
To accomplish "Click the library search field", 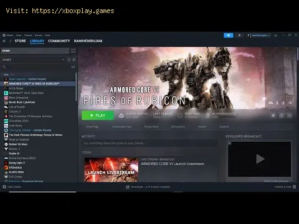I will click(x=36, y=67).
